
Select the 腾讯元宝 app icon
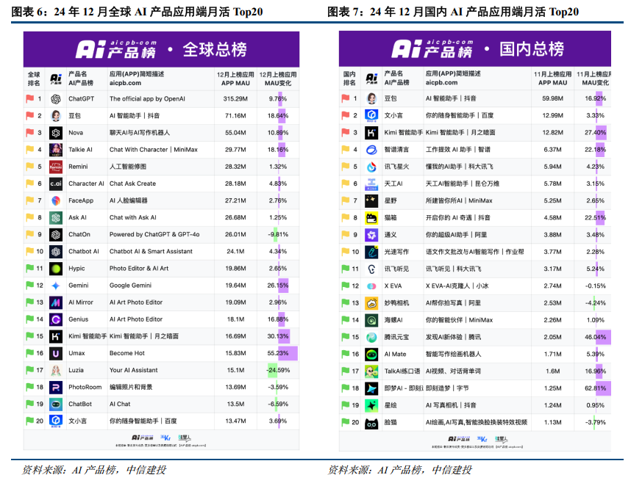(371, 337)
